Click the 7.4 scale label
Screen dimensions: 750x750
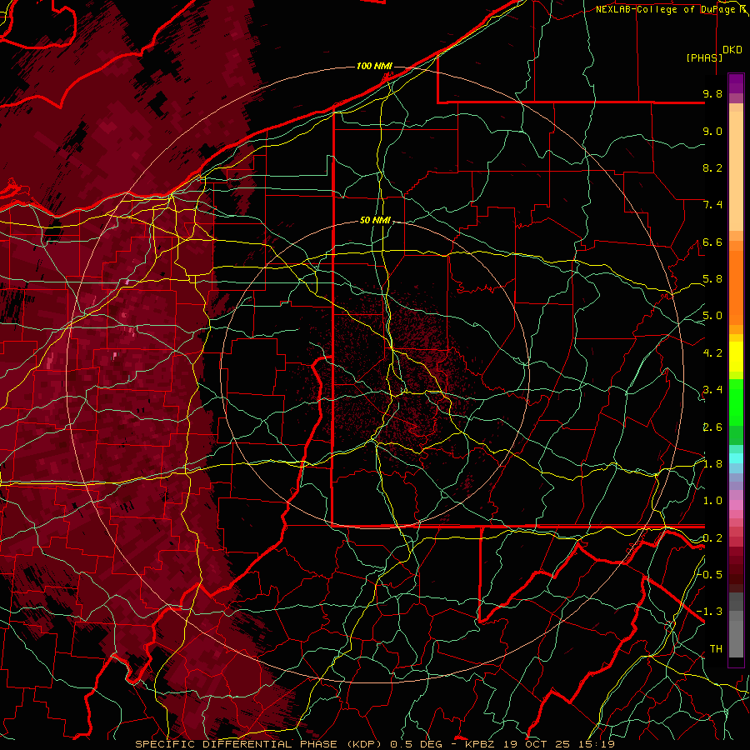coord(712,205)
